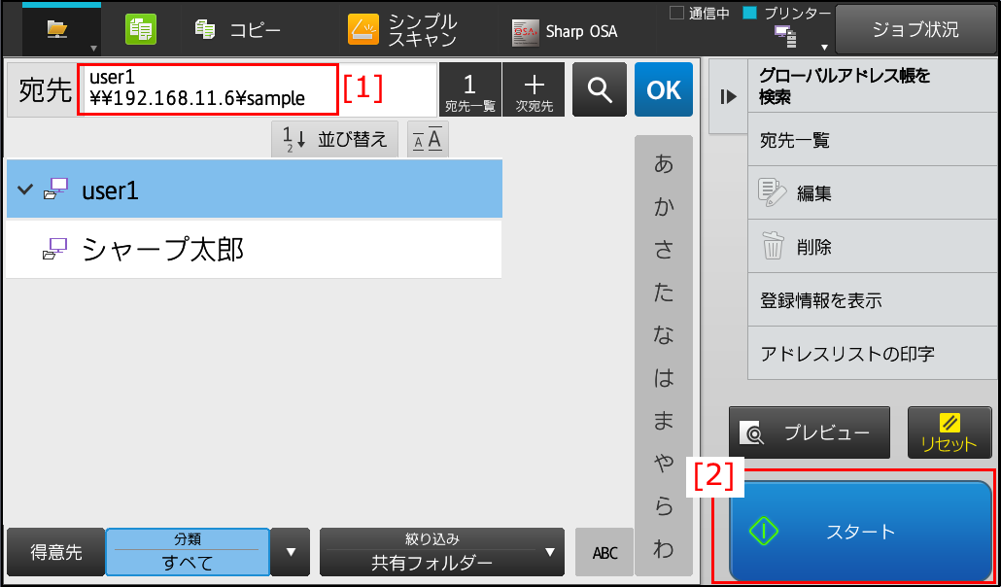
Task: Open the 絞り込み 共有フォルダー dropdown
Action: point(442,552)
